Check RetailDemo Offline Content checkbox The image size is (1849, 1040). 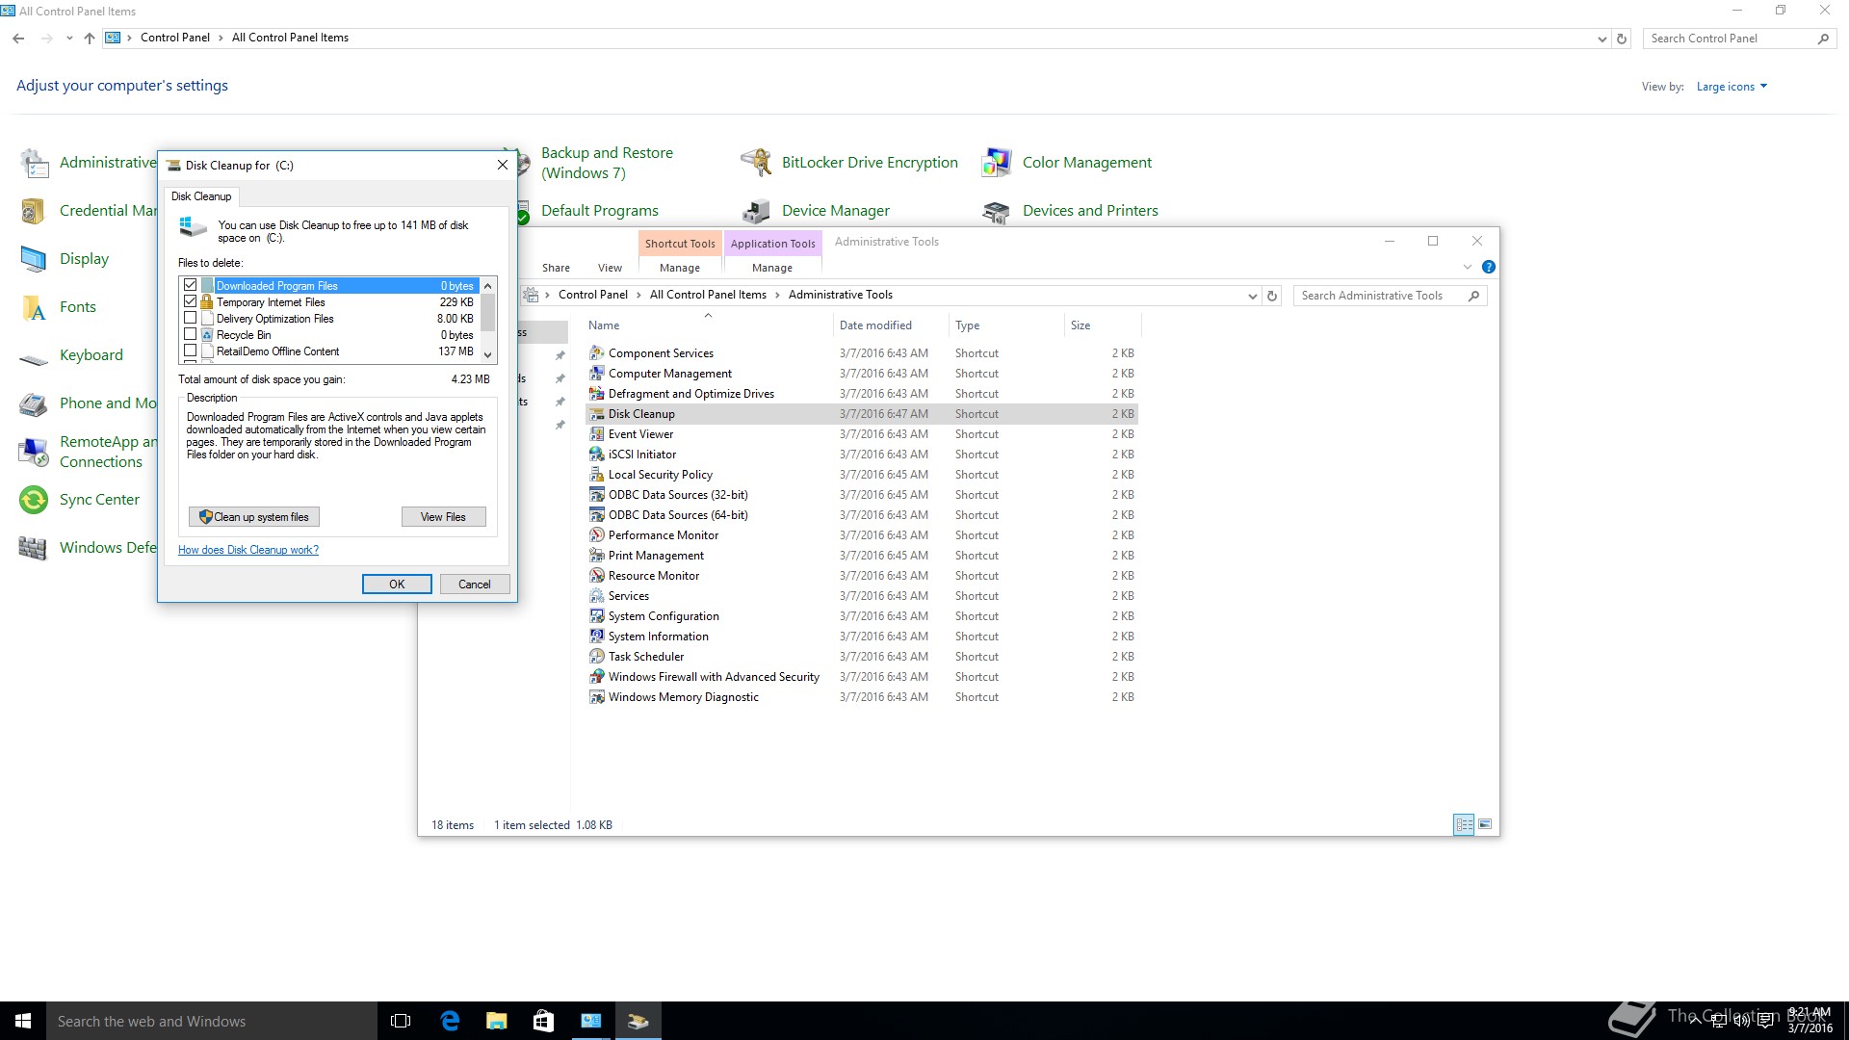pos(190,351)
